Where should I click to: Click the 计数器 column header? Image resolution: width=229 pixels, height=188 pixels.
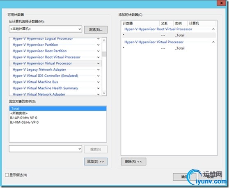coord(140,23)
